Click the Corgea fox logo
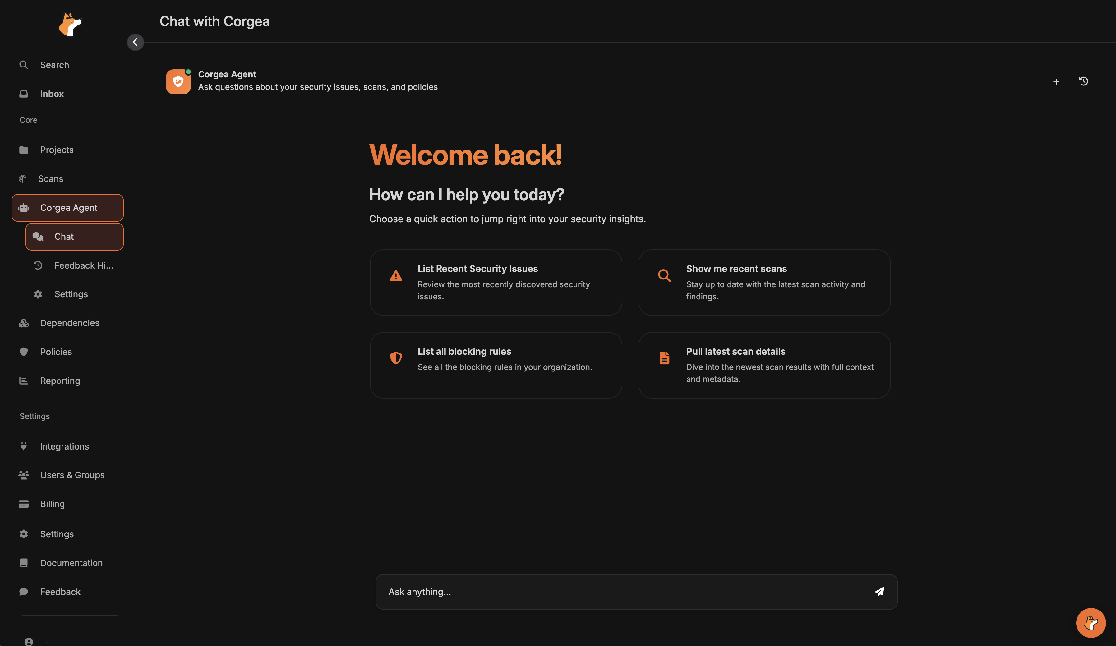Viewport: 1116px width, 646px height. point(70,24)
